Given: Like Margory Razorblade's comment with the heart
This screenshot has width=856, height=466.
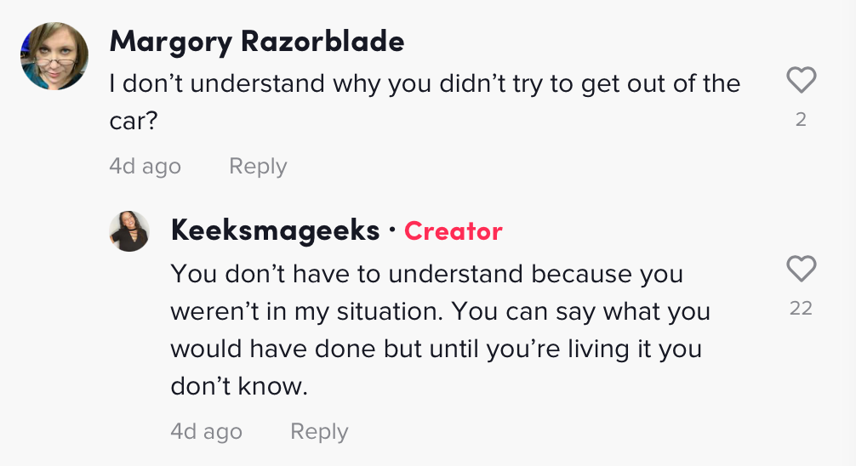Looking at the screenshot, I should 801,80.
